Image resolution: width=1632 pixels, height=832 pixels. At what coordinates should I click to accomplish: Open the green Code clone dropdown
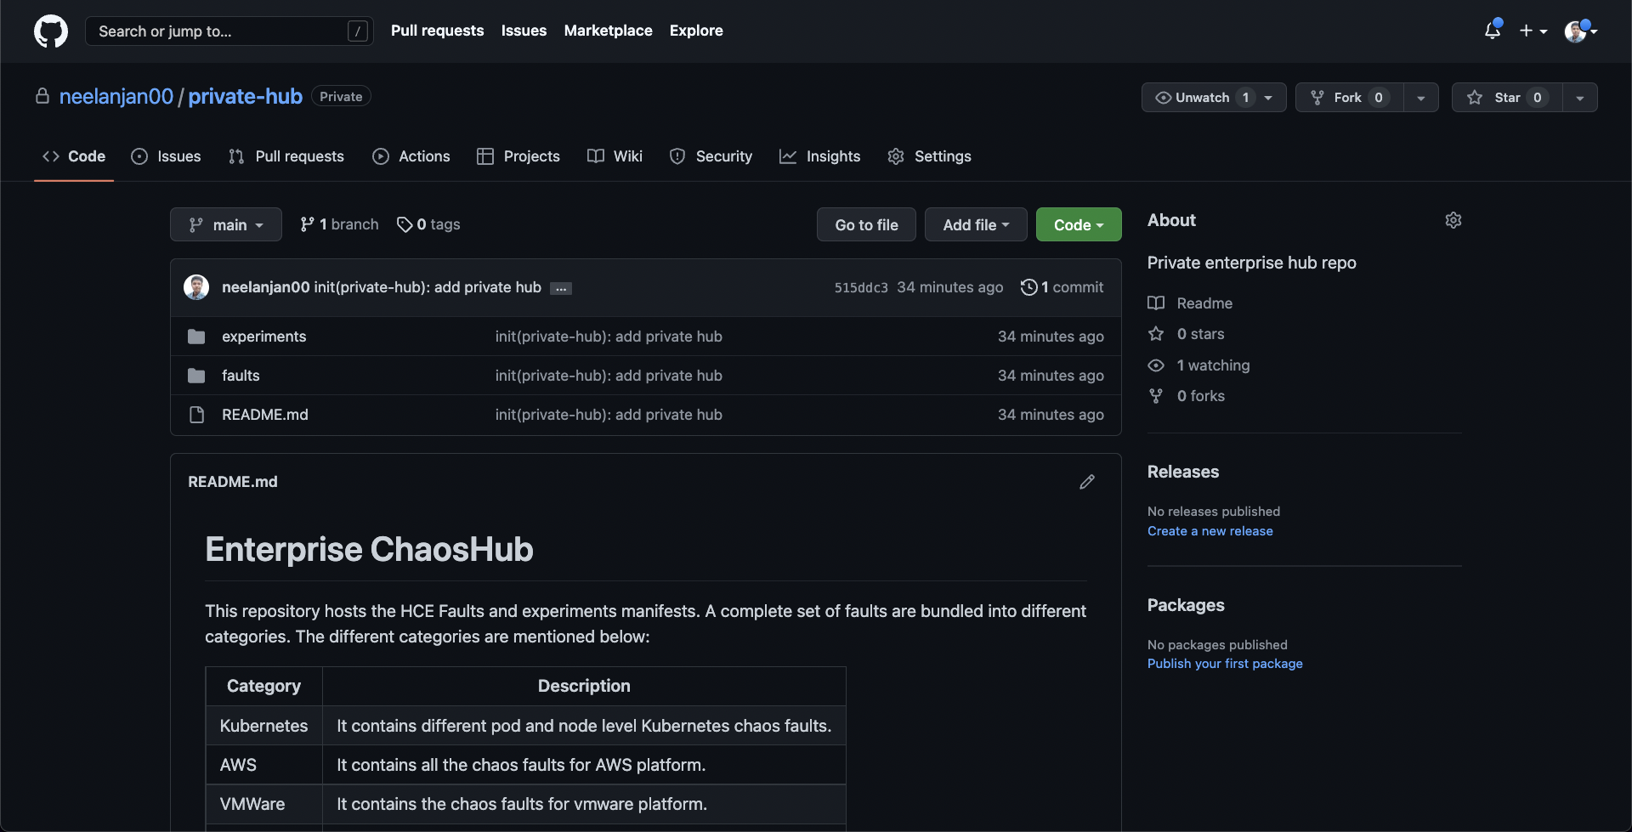[1079, 224]
